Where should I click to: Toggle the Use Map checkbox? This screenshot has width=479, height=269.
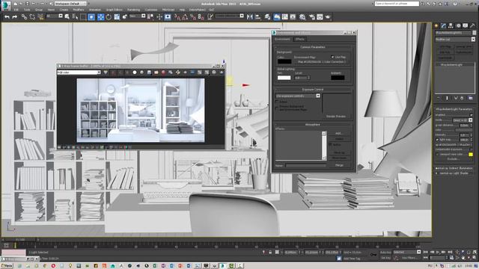point(332,57)
